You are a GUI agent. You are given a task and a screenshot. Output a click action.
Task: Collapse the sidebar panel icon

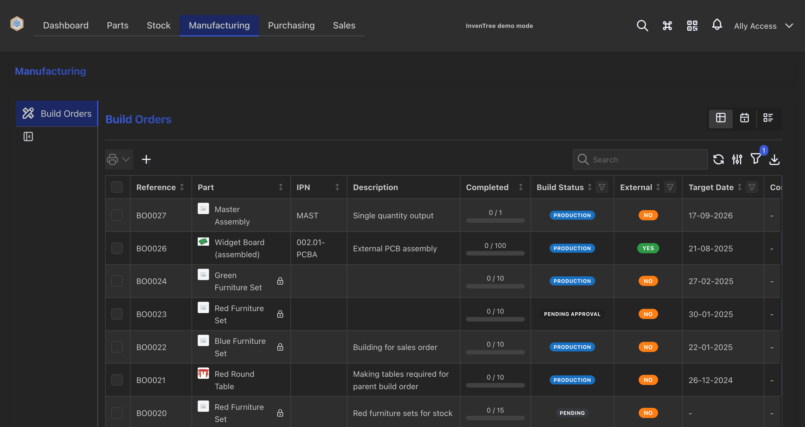click(x=28, y=137)
